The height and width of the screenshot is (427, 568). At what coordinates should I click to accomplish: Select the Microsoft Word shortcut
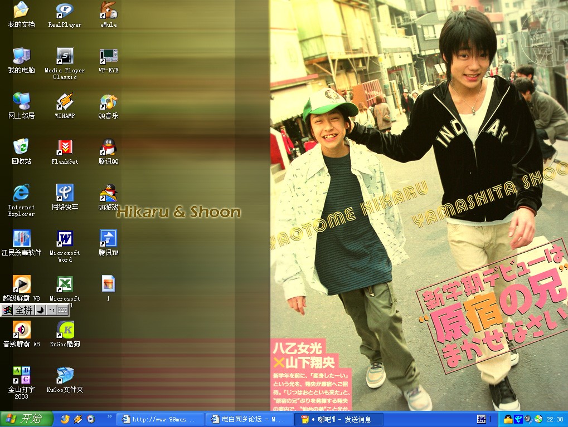(65, 239)
